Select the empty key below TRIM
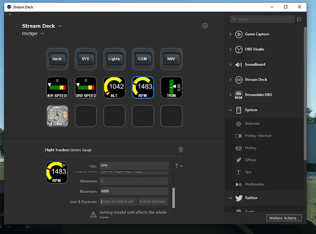Viewport: 316px width, 234px height. (x=171, y=116)
